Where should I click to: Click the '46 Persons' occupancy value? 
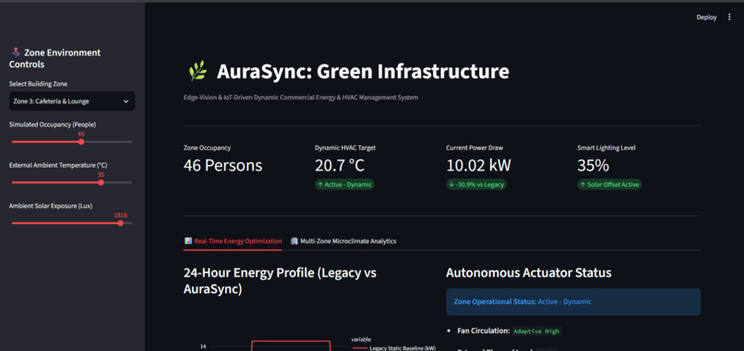[x=222, y=166]
